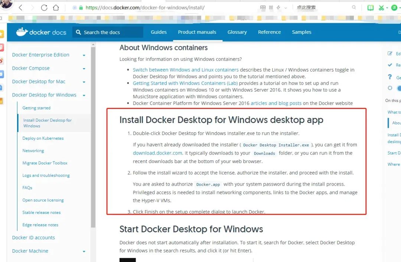
Task: Click the green scissors screenshot icon
Action: tap(381, 8)
